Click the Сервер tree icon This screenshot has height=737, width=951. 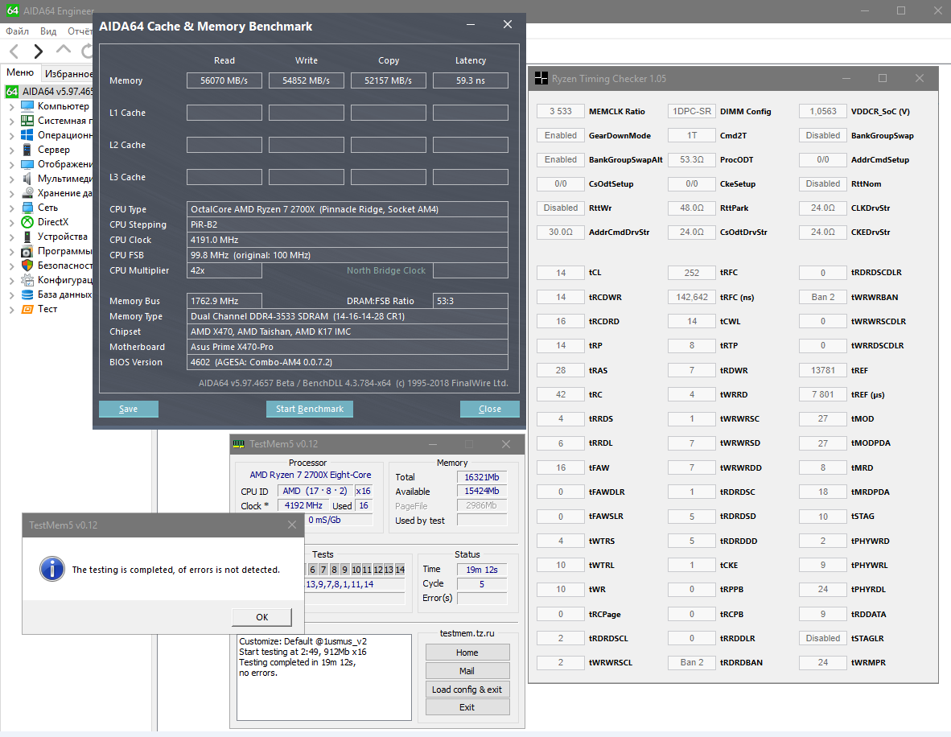coord(27,150)
